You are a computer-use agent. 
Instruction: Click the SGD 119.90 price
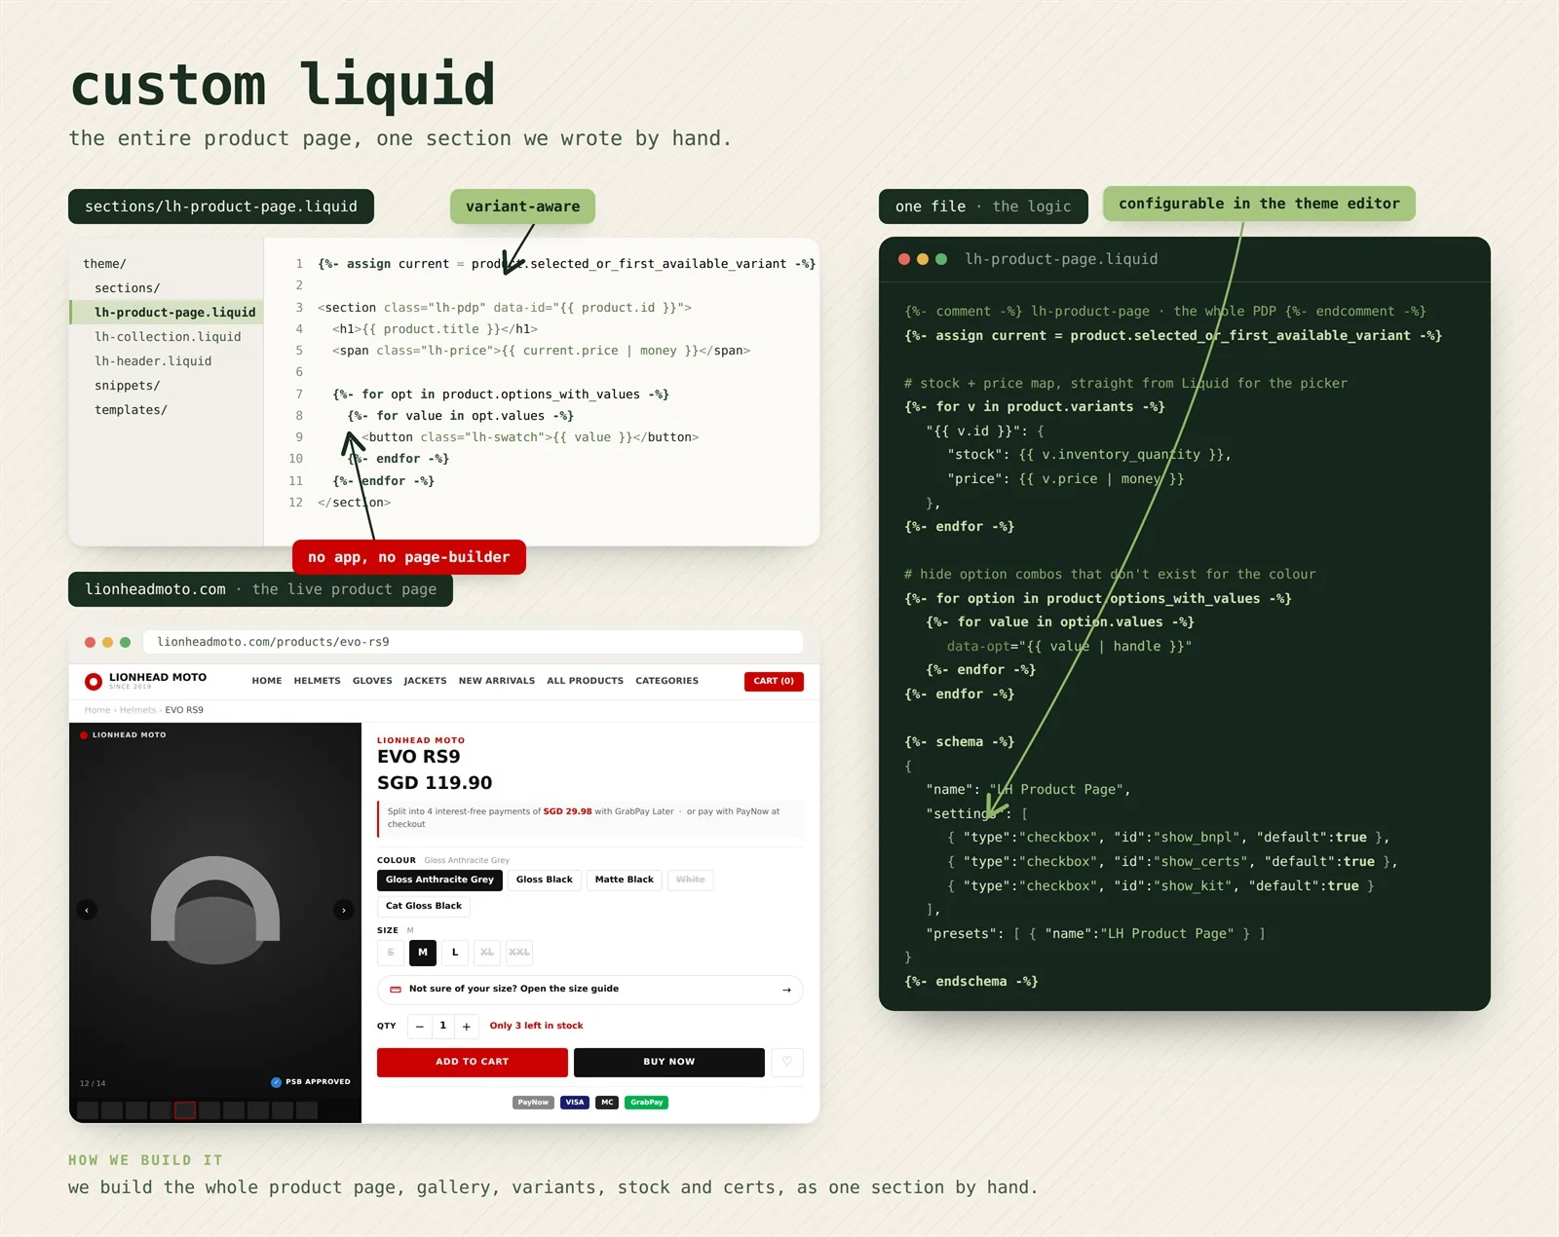click(x=435, y=783)
